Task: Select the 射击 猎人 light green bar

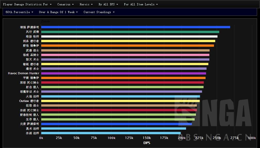Action: (122, 87)
